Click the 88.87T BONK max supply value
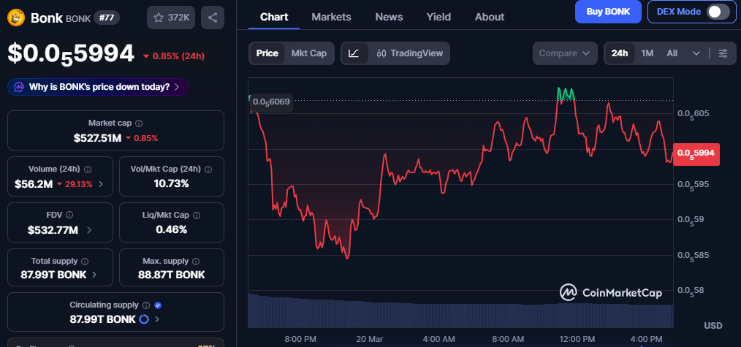 [172, 275]
